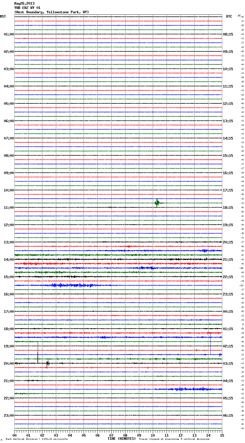Select the 09:00 MST time label

pos(9,173)
